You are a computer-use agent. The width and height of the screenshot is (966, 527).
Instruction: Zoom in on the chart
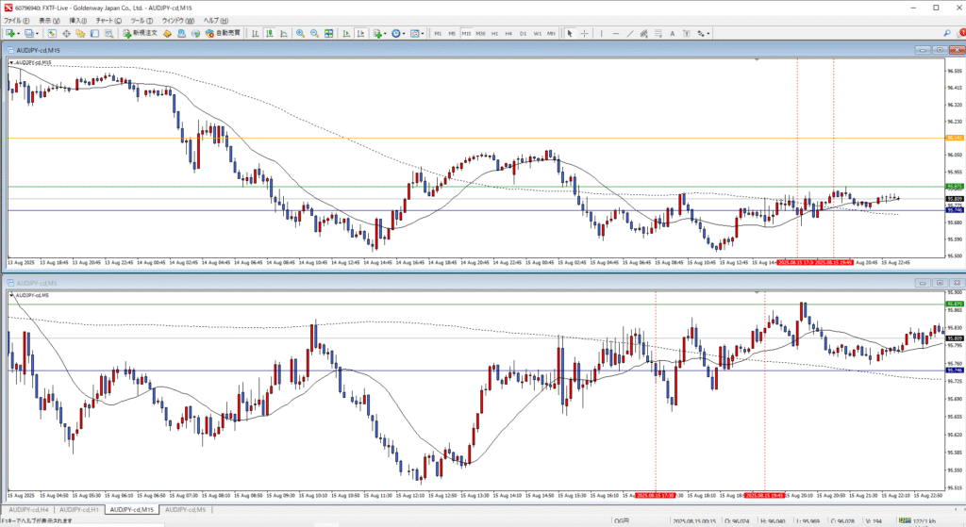300,33
